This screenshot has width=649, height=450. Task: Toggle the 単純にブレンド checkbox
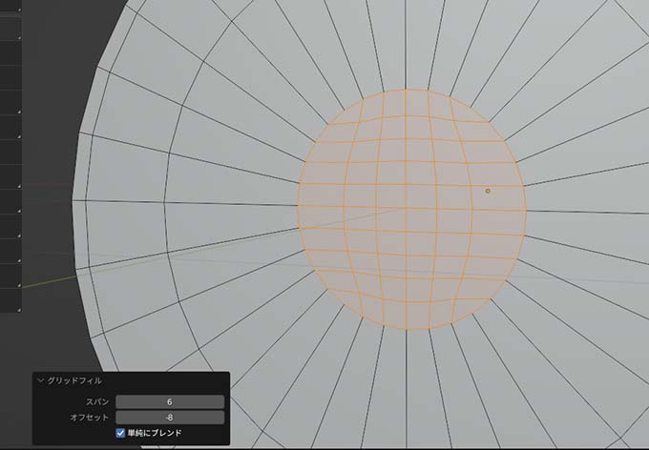pos(120,433)
